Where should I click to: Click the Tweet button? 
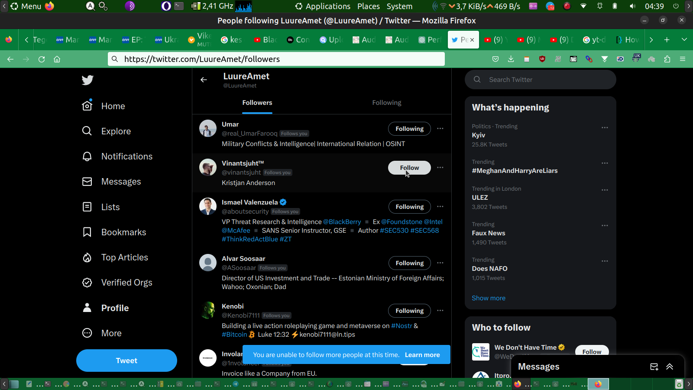click(x=126, y=361)
